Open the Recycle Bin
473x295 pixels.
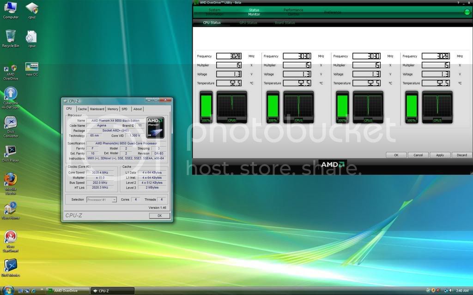click(x=11, y=39)
